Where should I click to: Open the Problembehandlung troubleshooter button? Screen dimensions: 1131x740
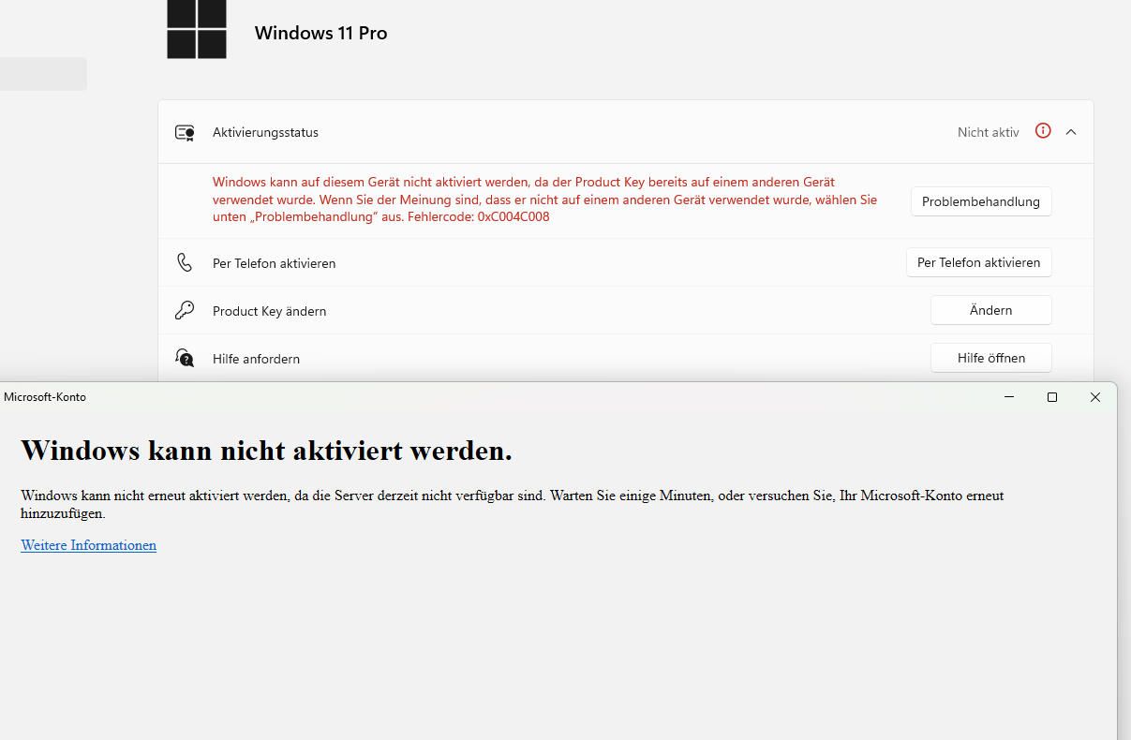click(x=981, y=201)
